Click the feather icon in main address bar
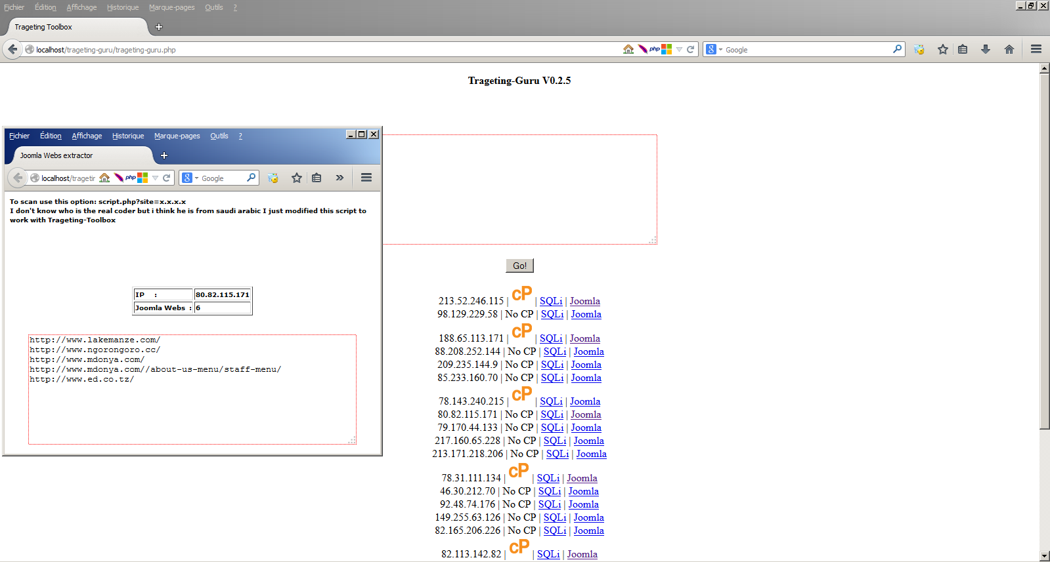 pos(642,49)
